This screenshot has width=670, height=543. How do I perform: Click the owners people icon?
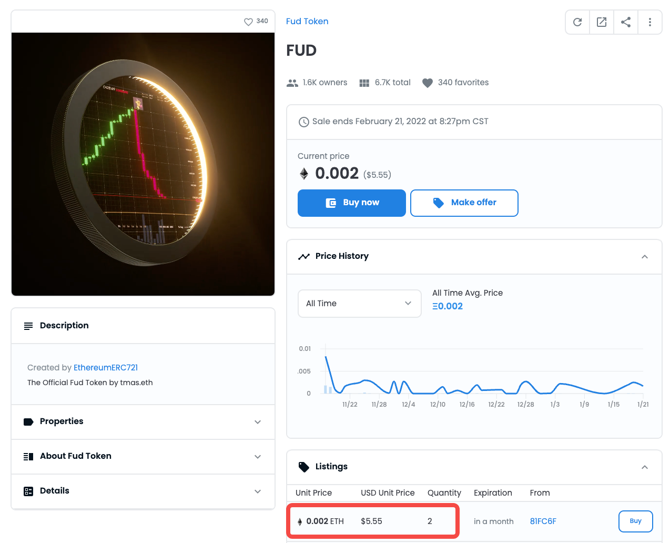(x=292, y=83)
